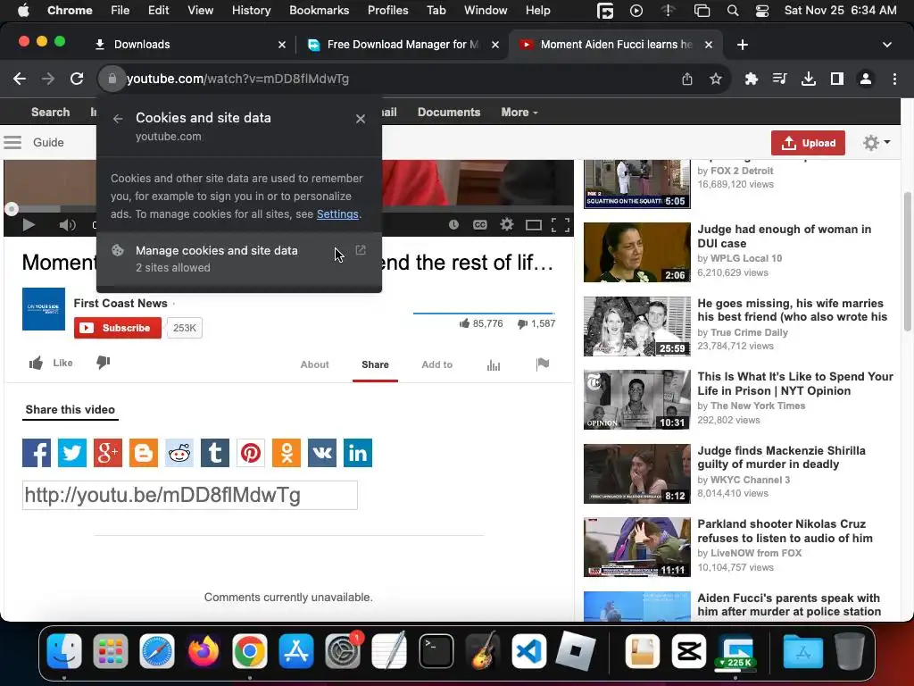
Task: Open Chrome extensions puzzle icon
Action: tap(752, 79)
